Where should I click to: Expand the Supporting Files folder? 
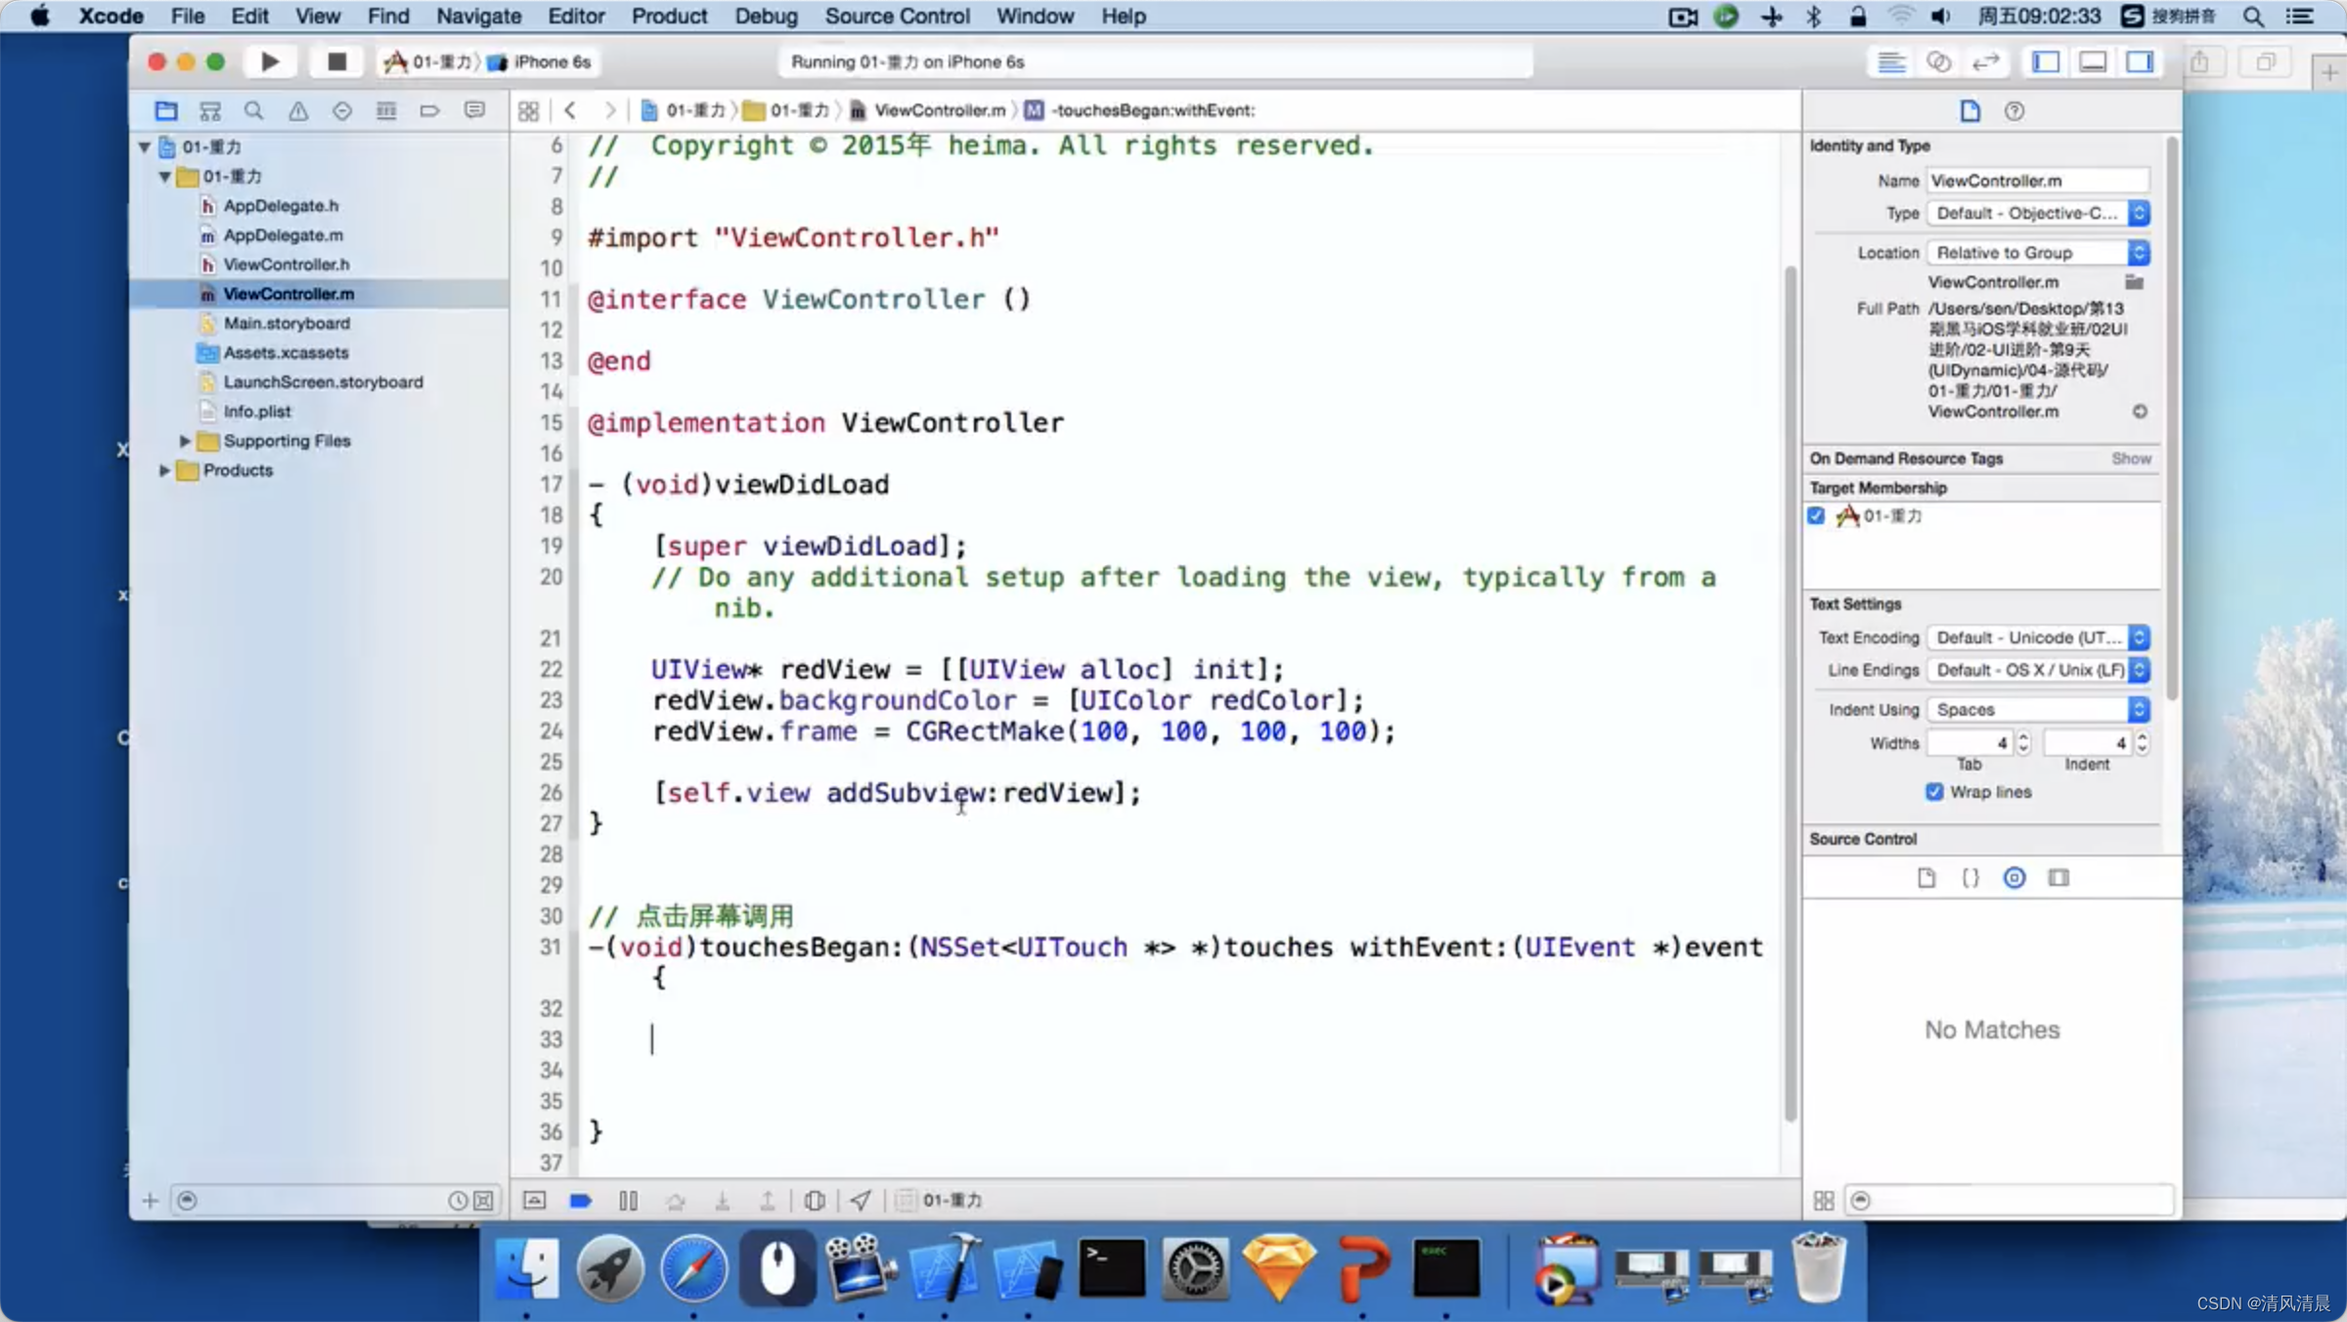(185, 441)
